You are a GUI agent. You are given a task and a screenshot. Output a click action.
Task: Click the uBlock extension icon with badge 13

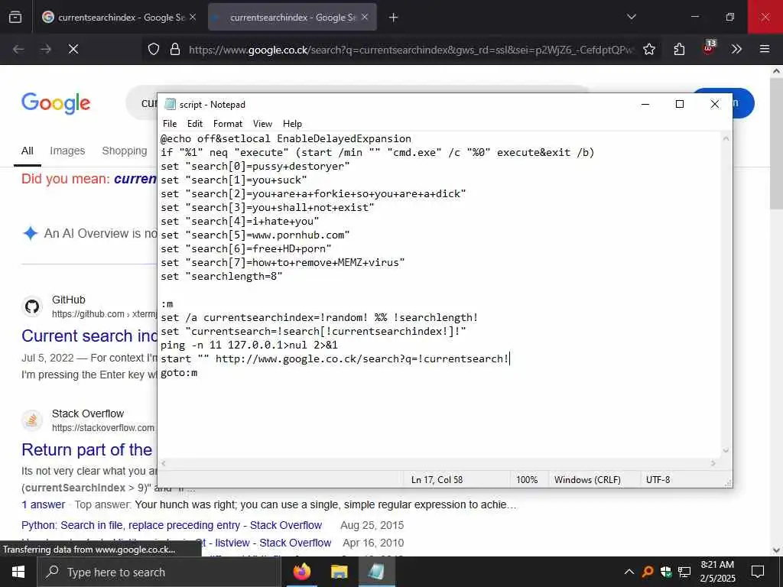(709, 47)
